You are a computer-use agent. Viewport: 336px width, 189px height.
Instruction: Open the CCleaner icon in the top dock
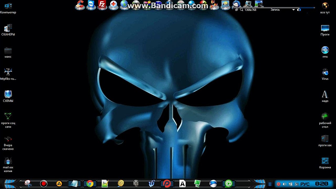coord(80,5)
